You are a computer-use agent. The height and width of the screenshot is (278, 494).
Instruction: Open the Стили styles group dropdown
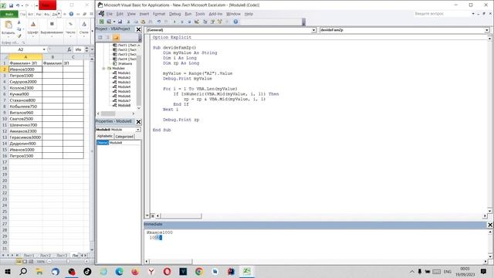[84, 29]
